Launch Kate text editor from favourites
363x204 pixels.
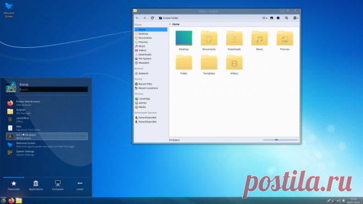click(47, 128)
